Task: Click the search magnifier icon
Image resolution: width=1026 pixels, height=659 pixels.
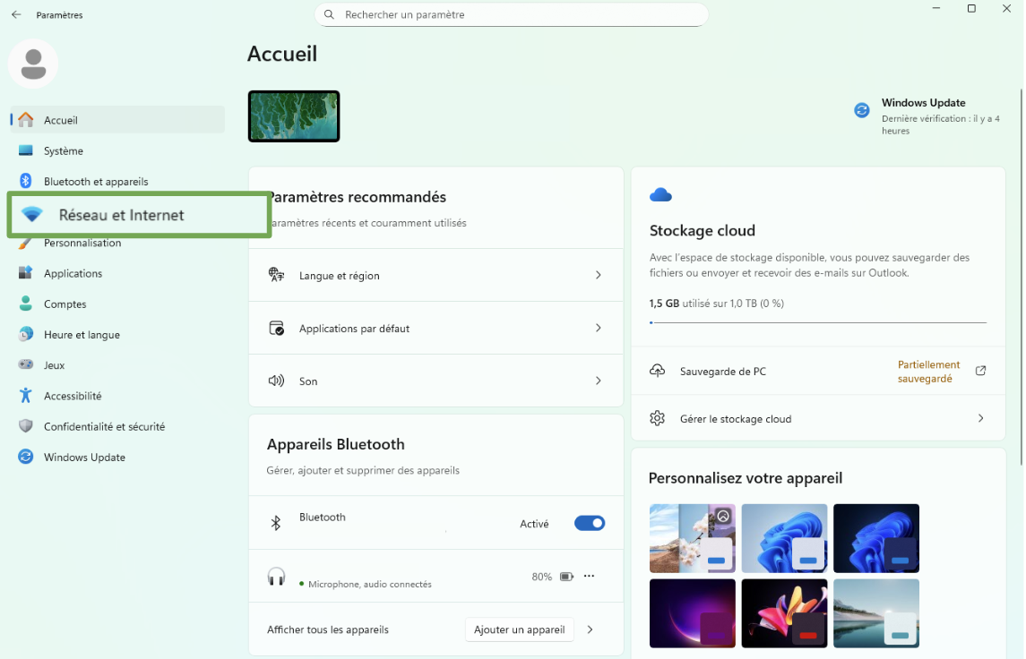Action: 330,15
